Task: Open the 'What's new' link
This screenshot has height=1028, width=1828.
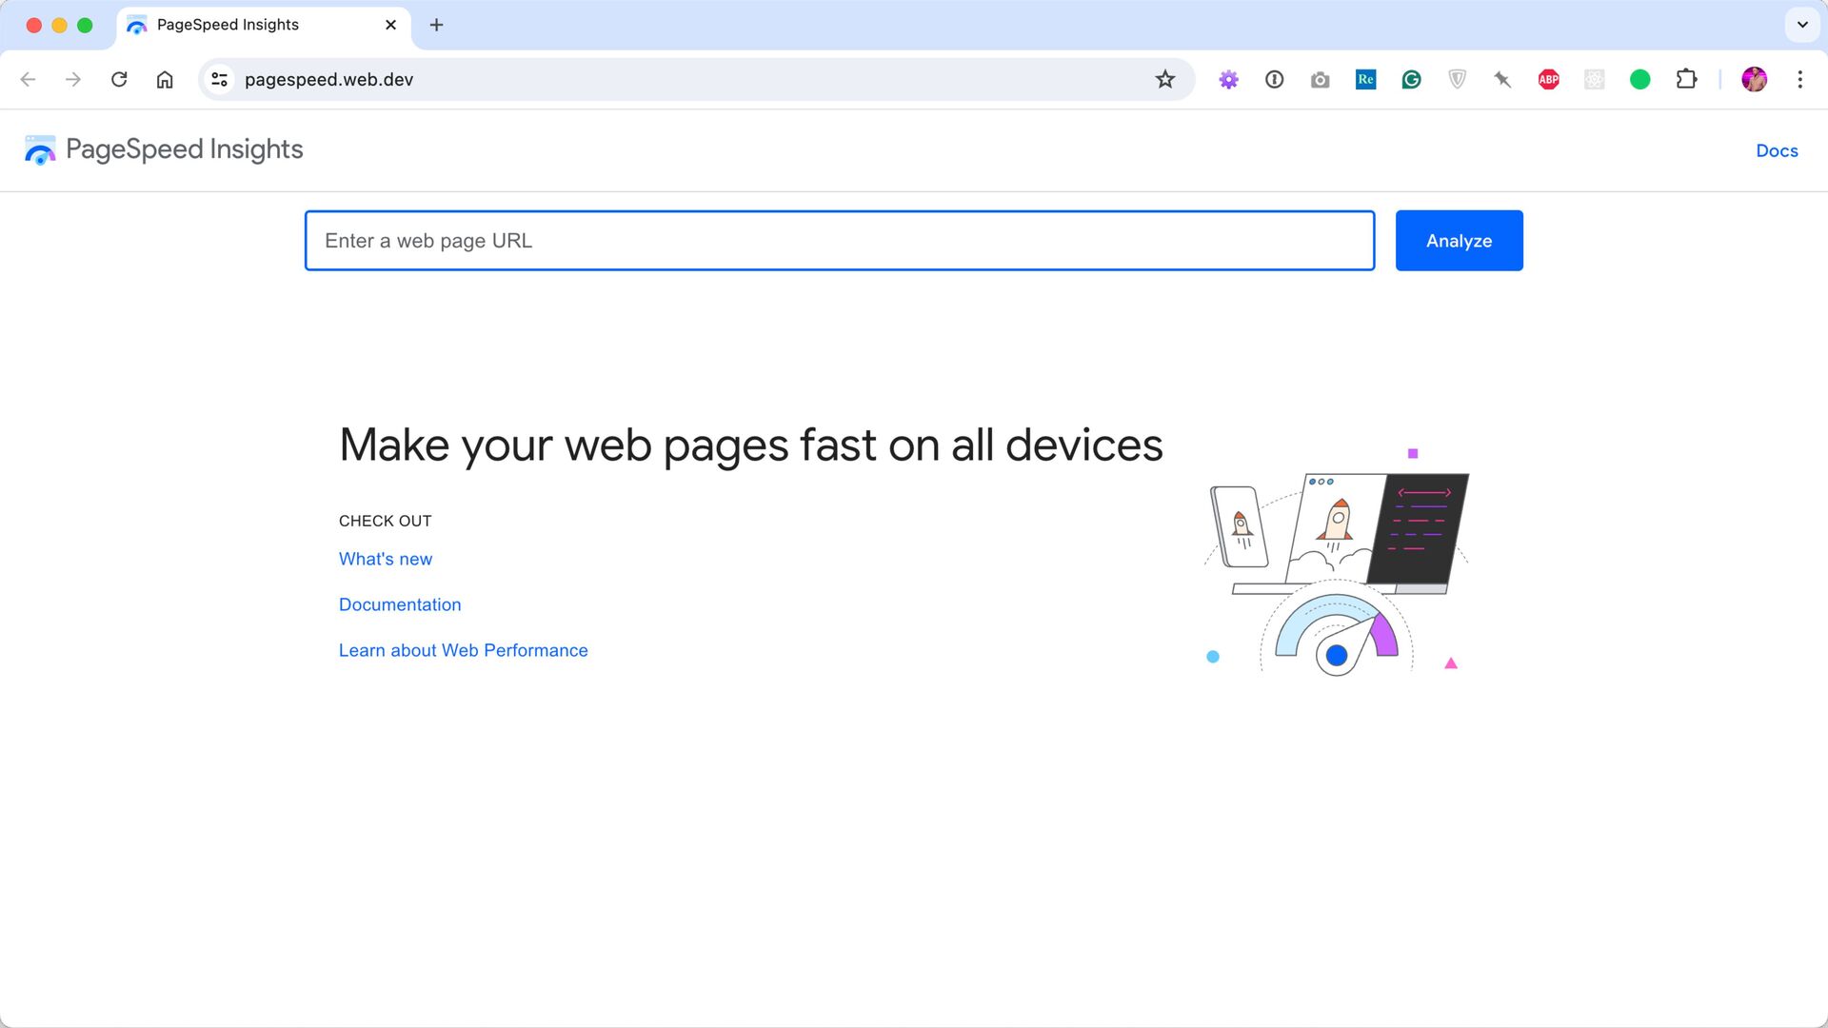Action: tap(386, 559)
